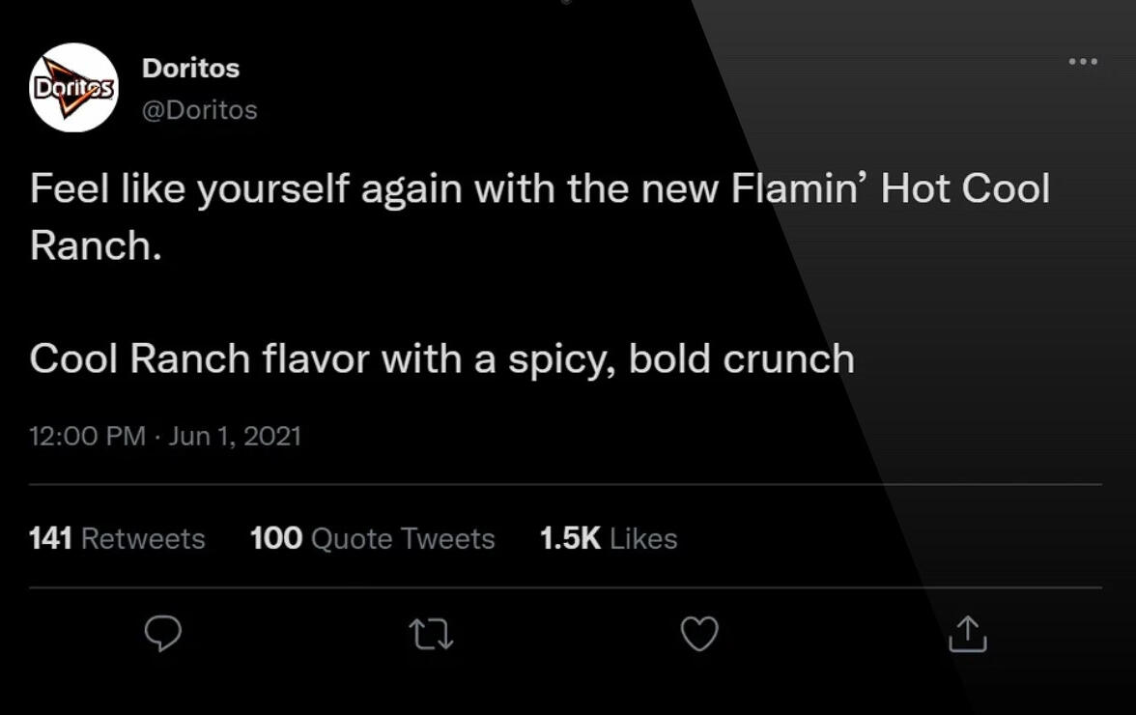The image size is (1136, 715).
Task: Click the @Doritos handle
Action: coord(200,110)
